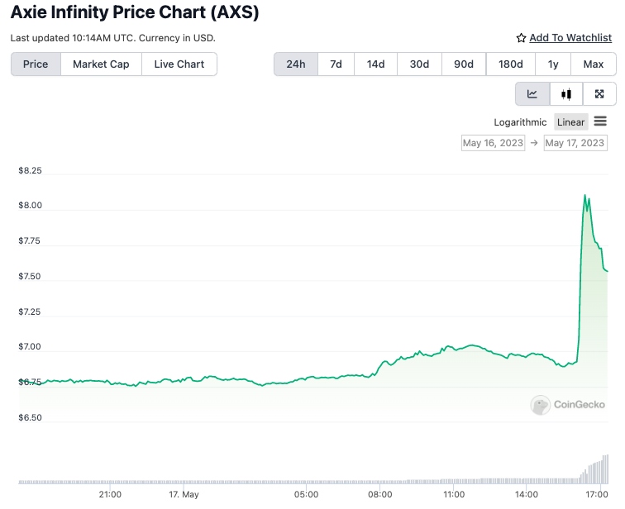This screenshot has width=625, height=509.
Task: Choose the Max time range
Action: point(594,64)
